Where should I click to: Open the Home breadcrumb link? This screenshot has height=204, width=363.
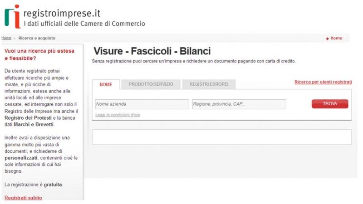coord(6,38)
